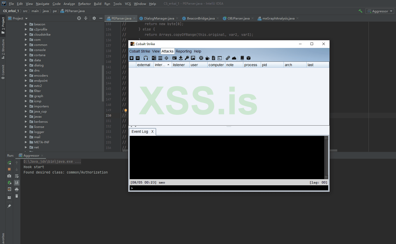This screenshot has height=244, width=396.
Task: Click the minus disconnect icon in Cobalt Strike toolbar
Action: (x=138, y=58)
